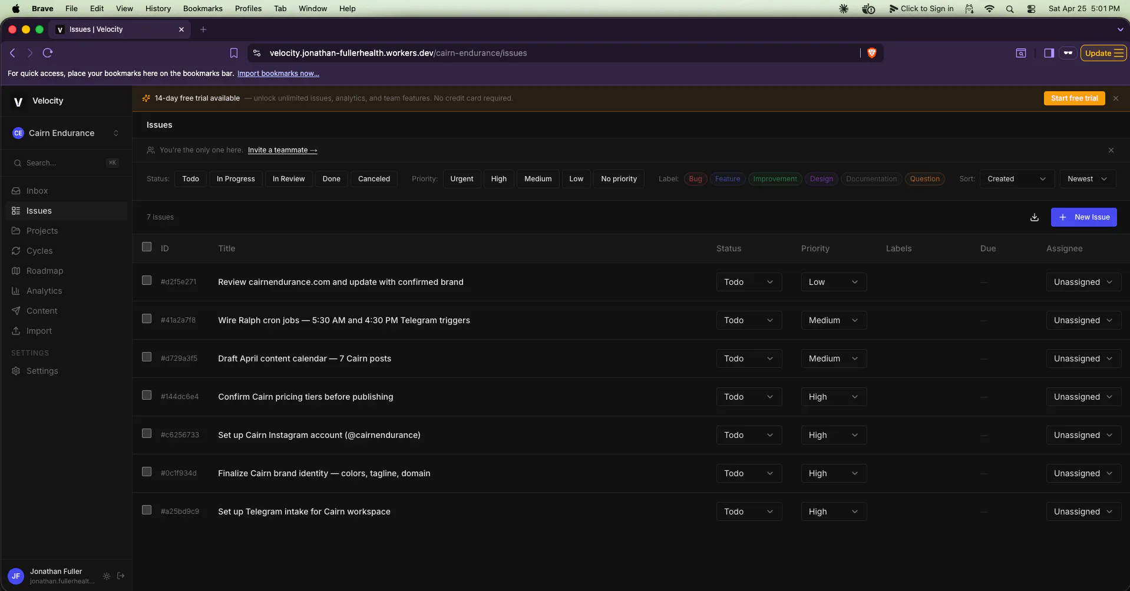Check the Set up Cairn Instagram account row
This screenshot has height=591, width=1130.
(x=147, y=433)
